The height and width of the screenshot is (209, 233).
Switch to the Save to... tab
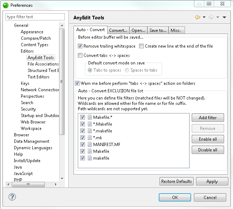click(x=158, y=30)
